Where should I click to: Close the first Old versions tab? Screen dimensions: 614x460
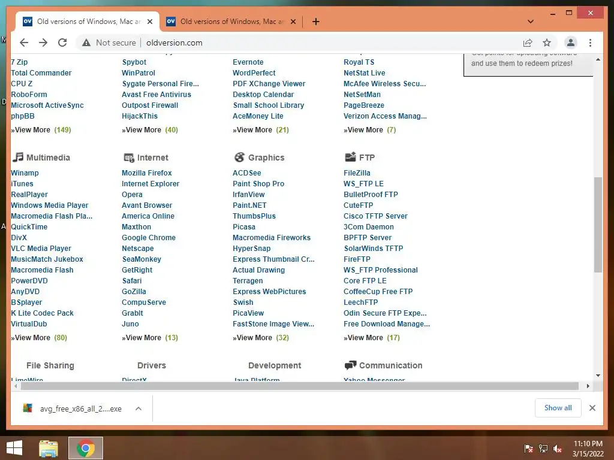click(x=149, y=22)
